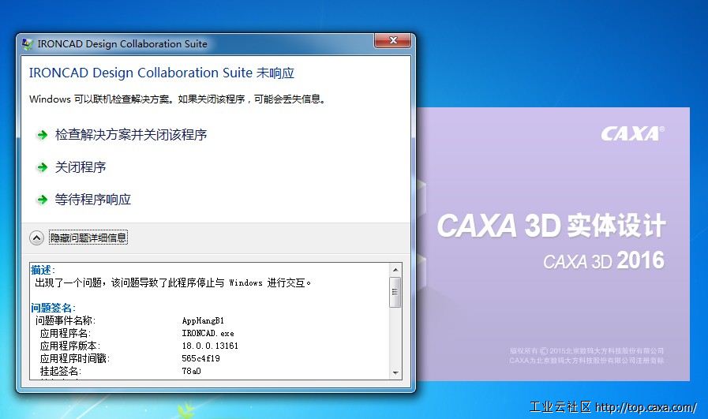
Task: Click the IRONCAD Design Collaboration Suite 未响应 heading
Action: tap(162, 73)
